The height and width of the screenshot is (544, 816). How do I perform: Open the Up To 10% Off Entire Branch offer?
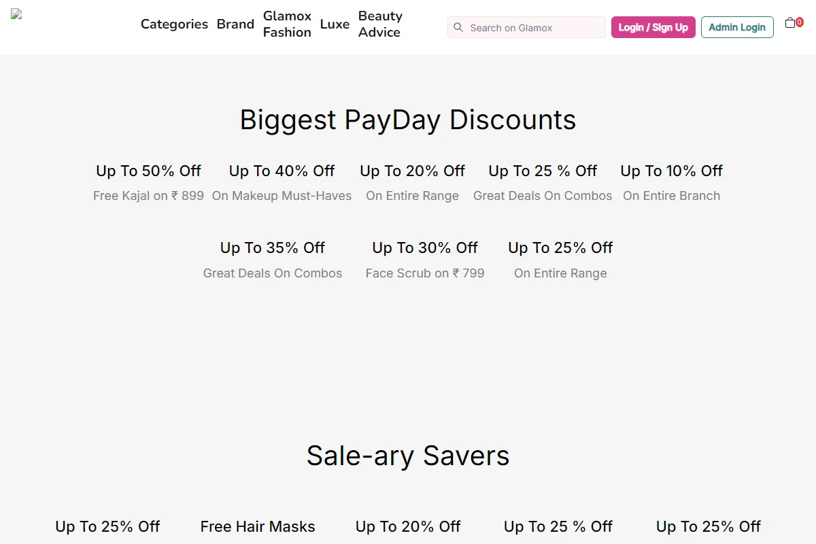point(671,183)
